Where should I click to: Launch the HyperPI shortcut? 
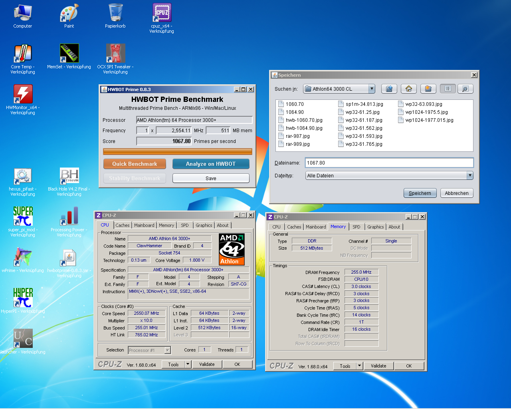coord(23,301)
